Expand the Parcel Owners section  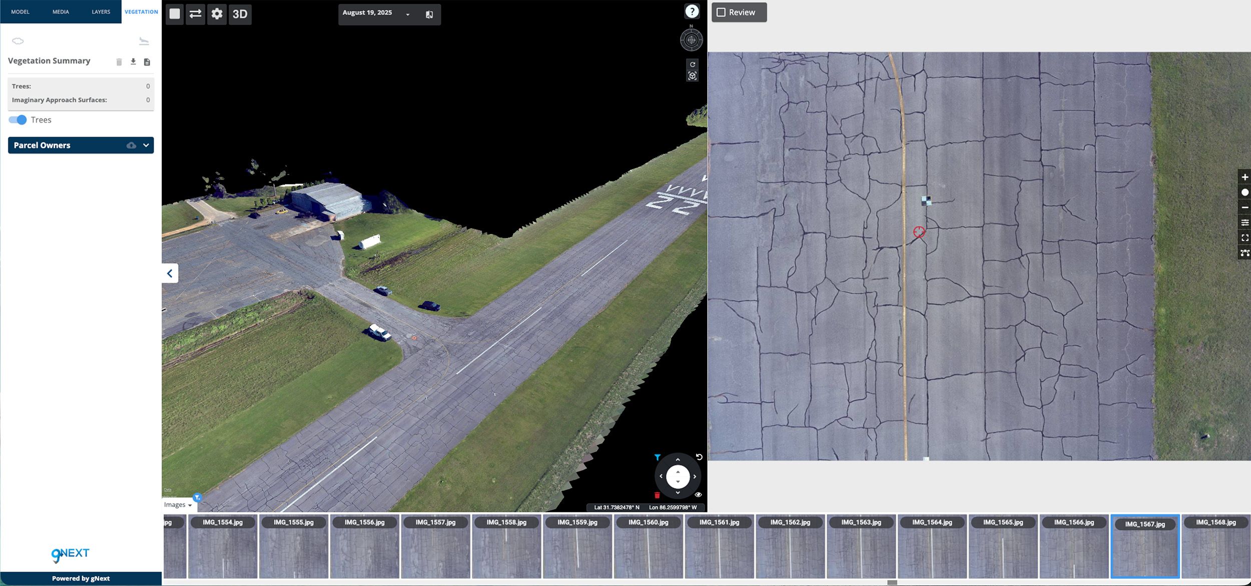[x=146, y=145]
